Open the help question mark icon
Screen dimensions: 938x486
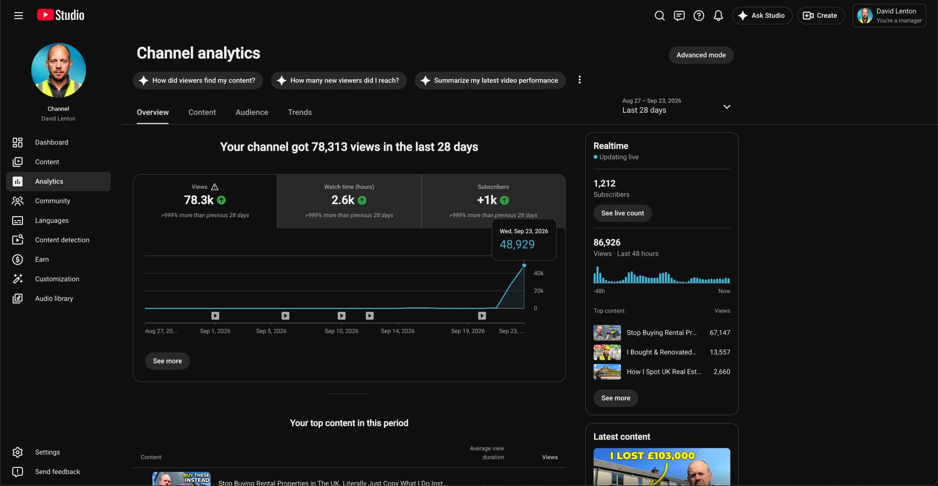point(699,15)
